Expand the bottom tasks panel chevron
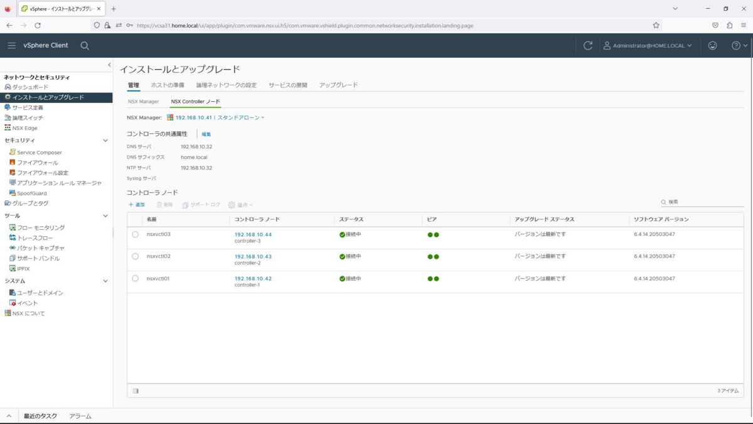The width and height of the screenshot is (753, 424). pos(9,416)
